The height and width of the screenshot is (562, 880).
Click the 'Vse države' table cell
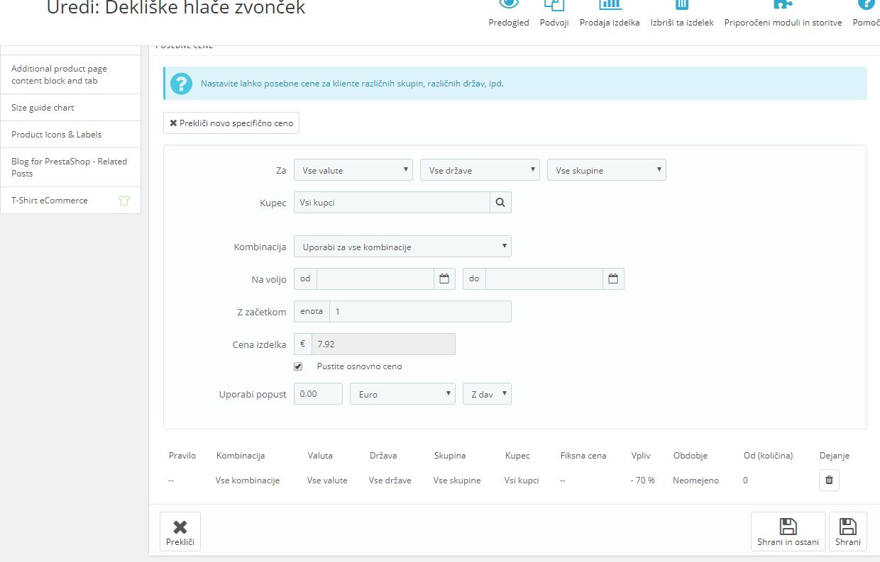click(x=390, y=480)
